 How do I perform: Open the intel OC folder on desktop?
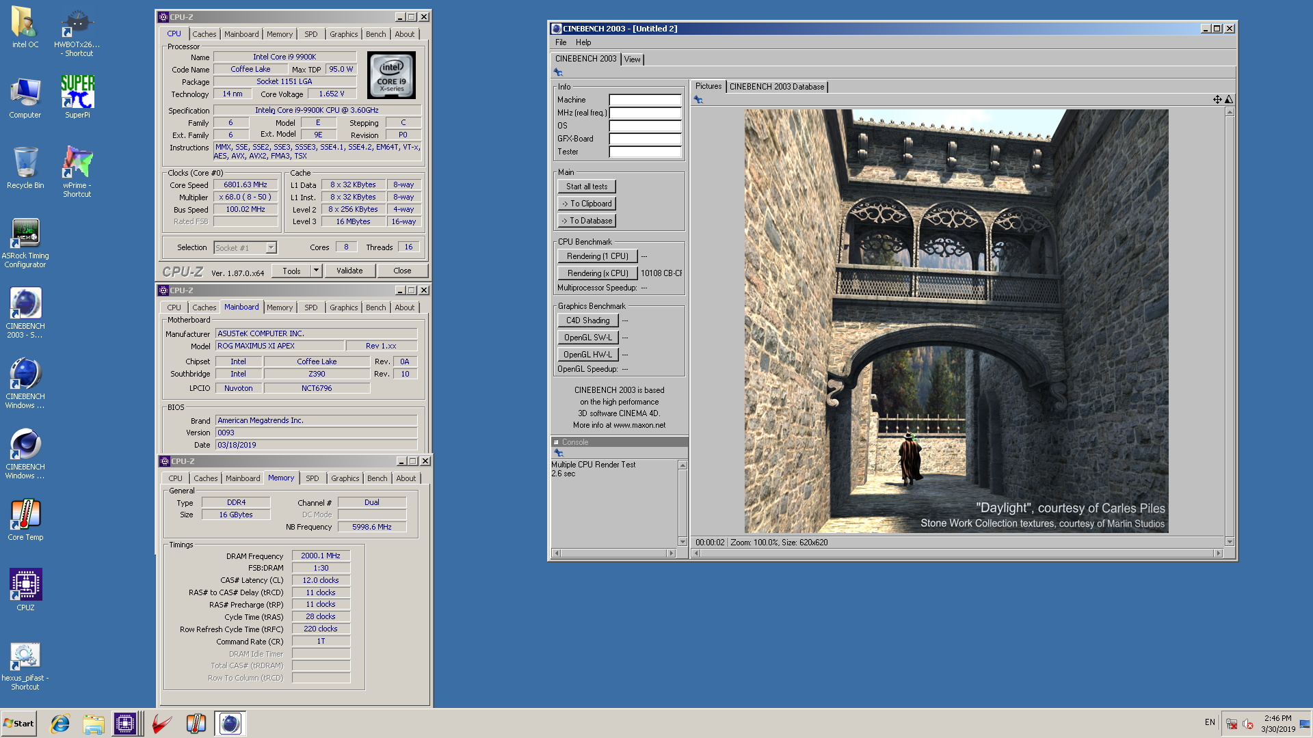tap(25, 27)
